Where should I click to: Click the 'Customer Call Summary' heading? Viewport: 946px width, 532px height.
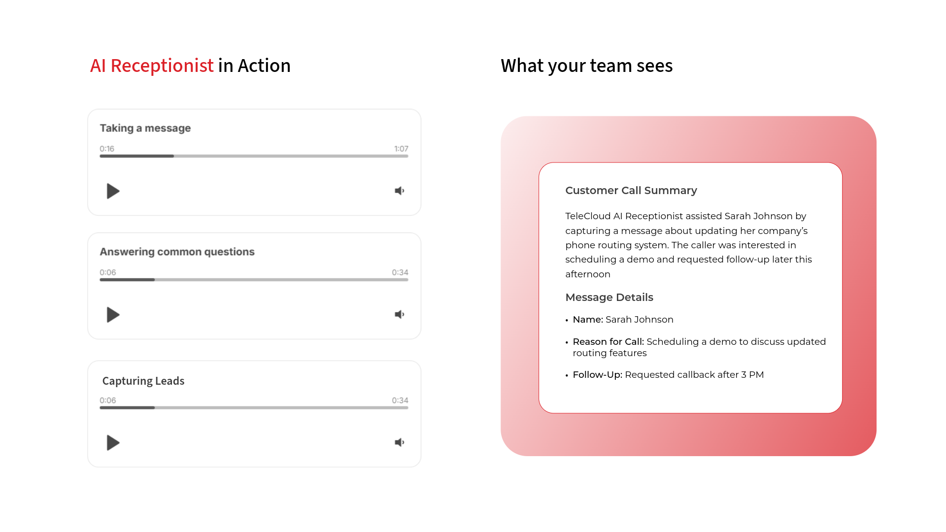click(x=631, y=191)
